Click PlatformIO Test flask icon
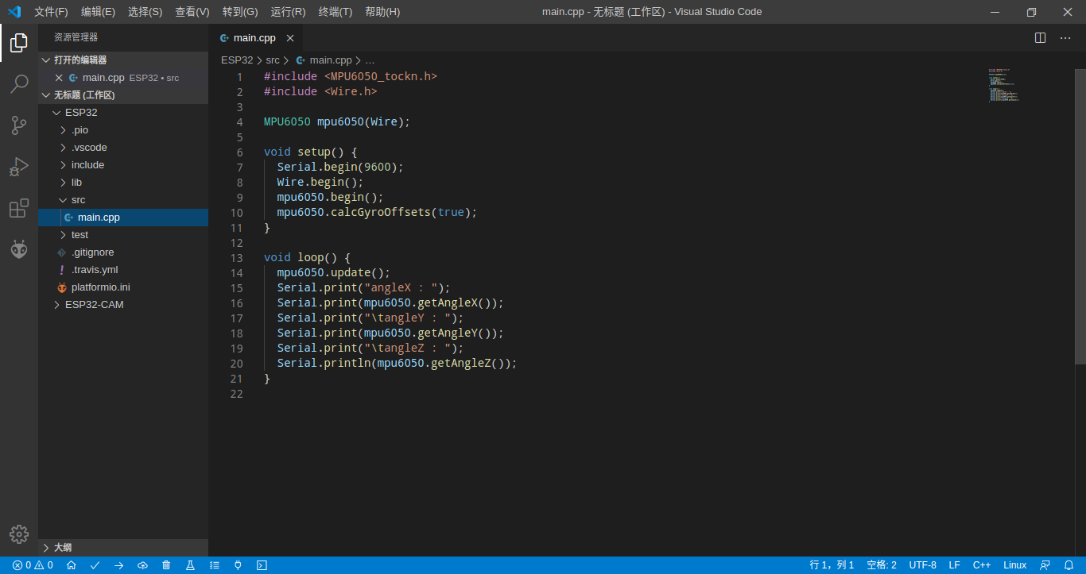Viewport: 1086px width, 574px height. [x=190, y=565]
